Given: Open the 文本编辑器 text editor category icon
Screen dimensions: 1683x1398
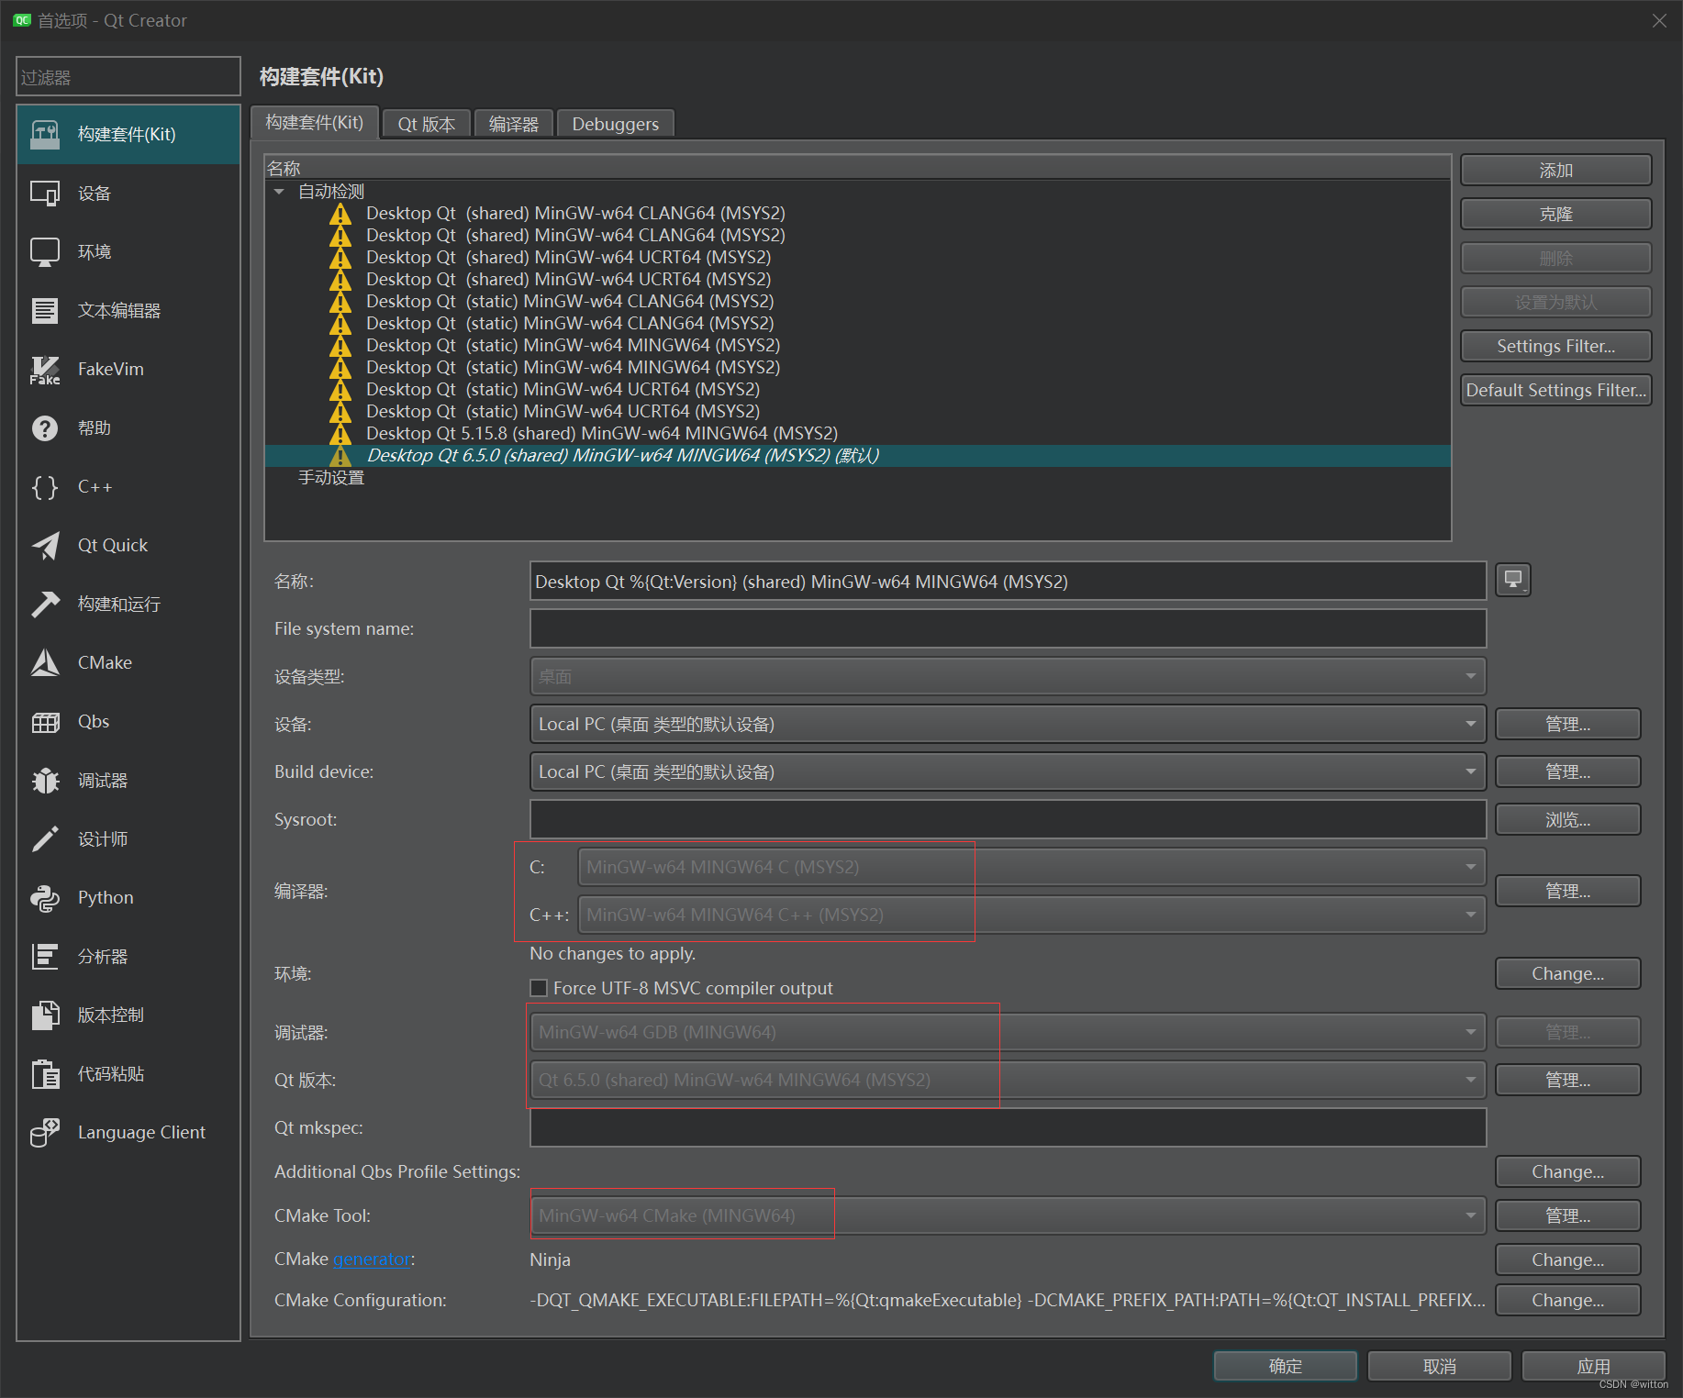Looking at the screenshot, I should (45, 311).
